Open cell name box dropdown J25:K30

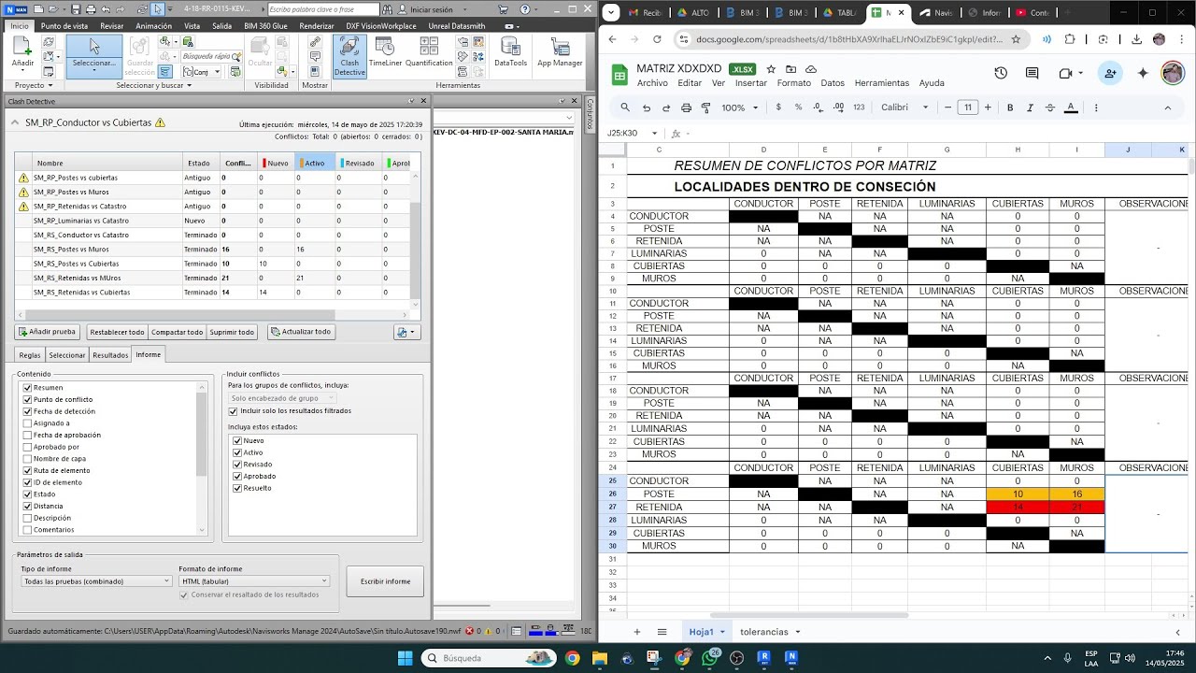(x=654, y=134)
